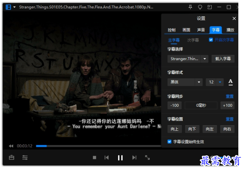Enter fullscreen with the expand arrows icon

148,157
